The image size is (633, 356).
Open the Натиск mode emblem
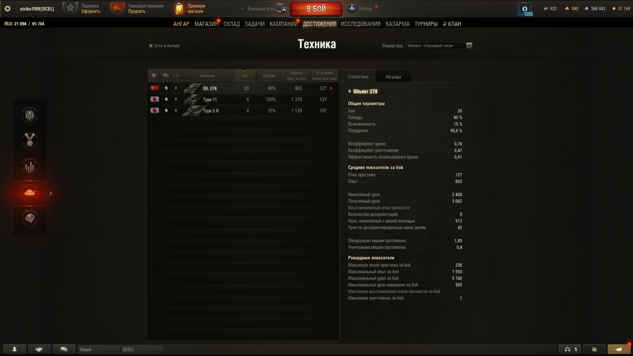click(352, 8)
